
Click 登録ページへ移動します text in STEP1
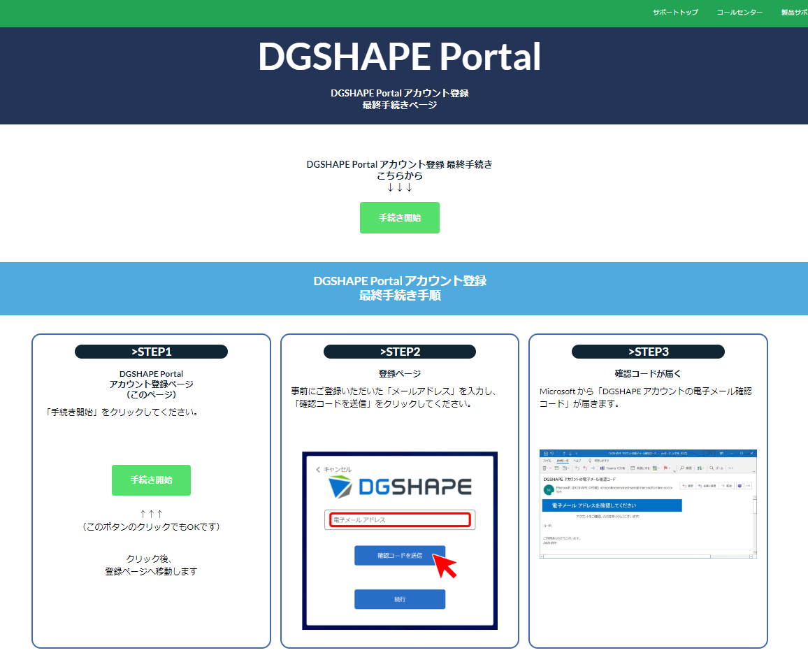pyautogui.click(x=151, y=571)
